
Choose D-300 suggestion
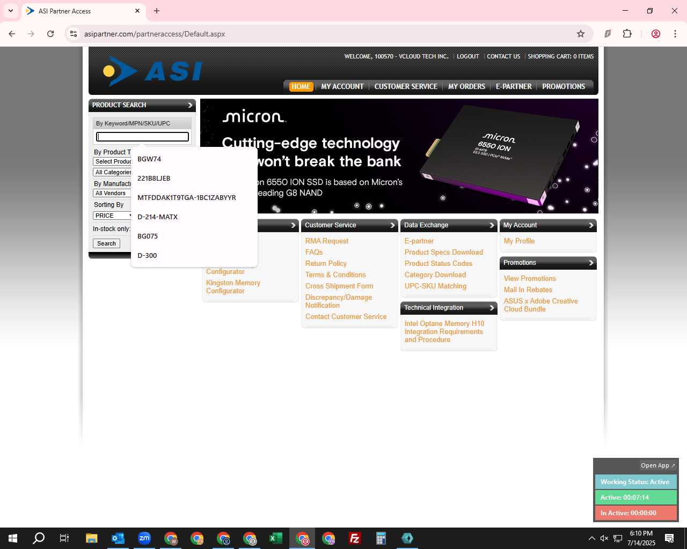click(194, 256)
